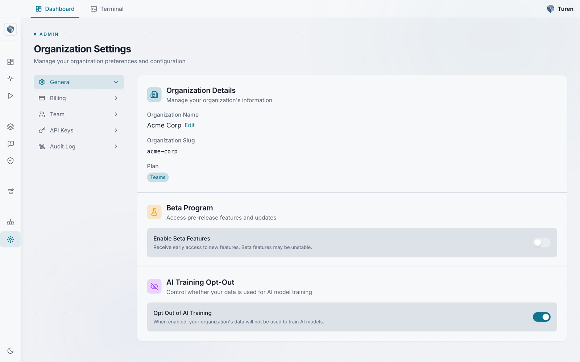
Task: Disable the Opt Out of AI Training toggle
Action: (542, 317)
